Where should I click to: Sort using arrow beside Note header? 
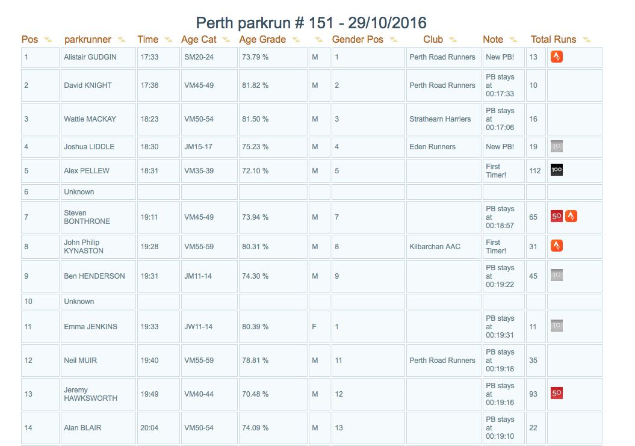coord(513,40)
